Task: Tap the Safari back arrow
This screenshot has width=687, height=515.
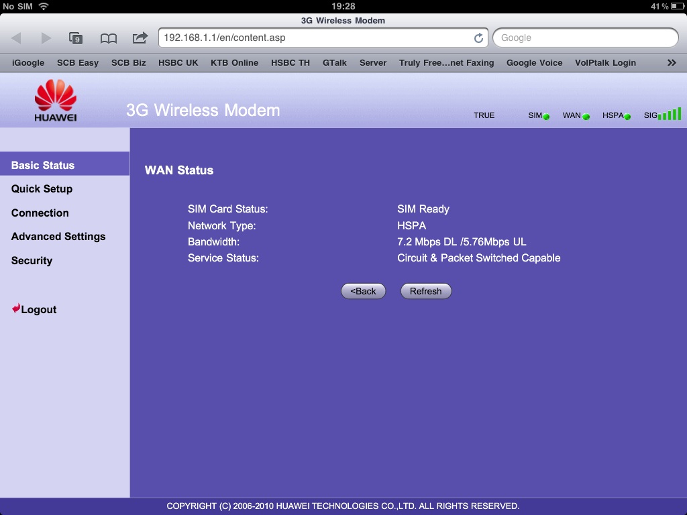Action: point(16,38)
